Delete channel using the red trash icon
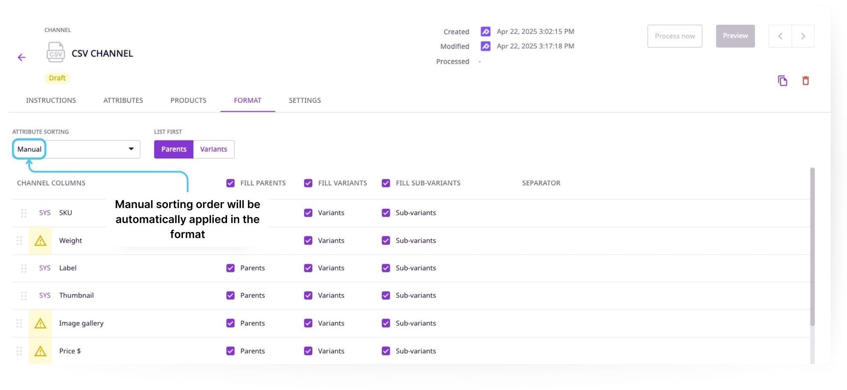This screenshot has height=390, width=847. coord(805,80)
